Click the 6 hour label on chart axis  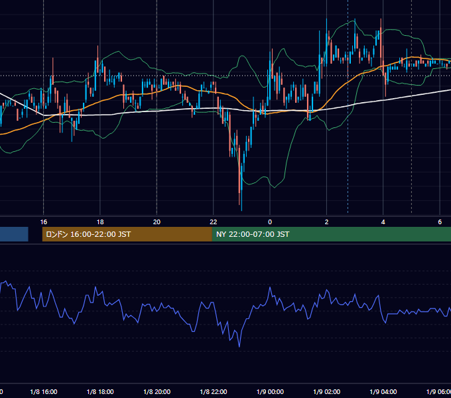pos(440,222)
